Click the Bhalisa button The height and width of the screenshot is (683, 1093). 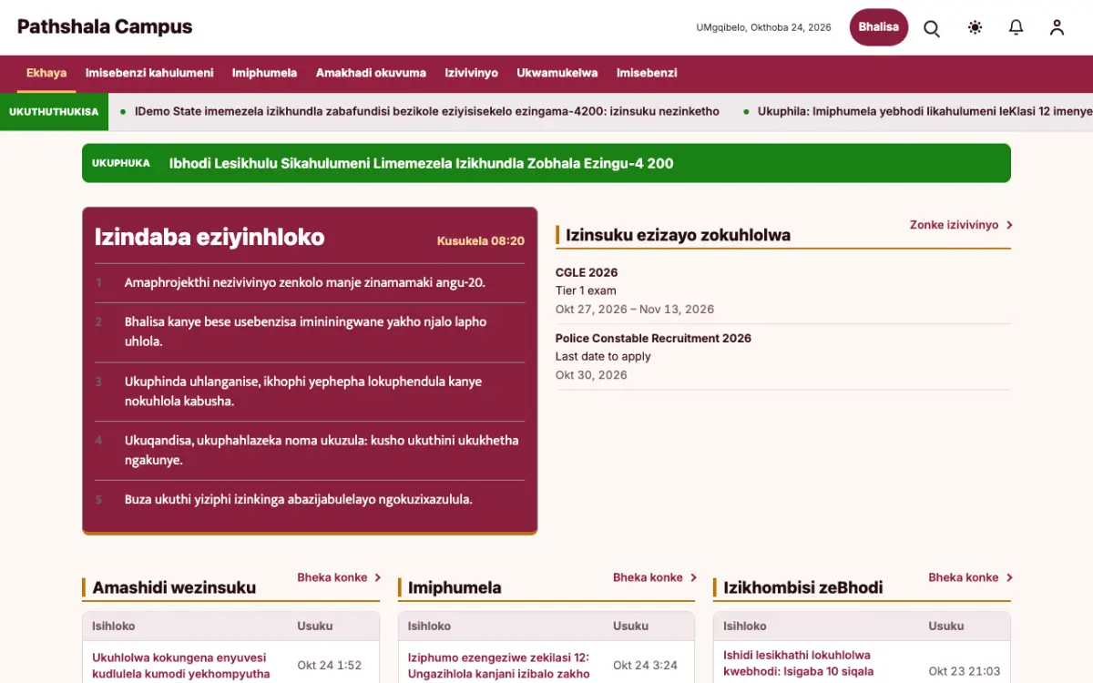879,27
